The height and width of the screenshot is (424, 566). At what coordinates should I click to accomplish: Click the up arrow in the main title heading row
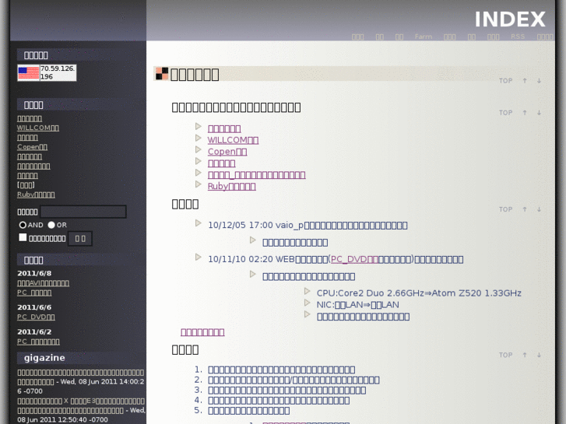[x=525, y=81]
